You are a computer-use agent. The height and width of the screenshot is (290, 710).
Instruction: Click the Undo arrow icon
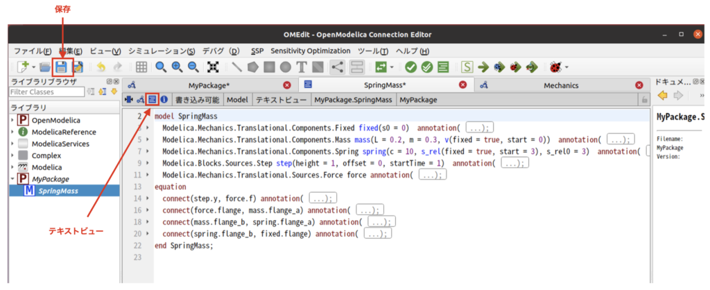(101, 67)
